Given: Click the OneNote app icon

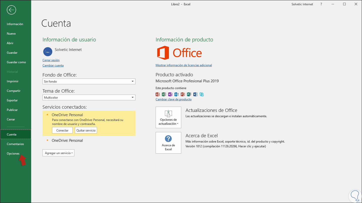Looking at the screenshot, I should click(170, 94).
